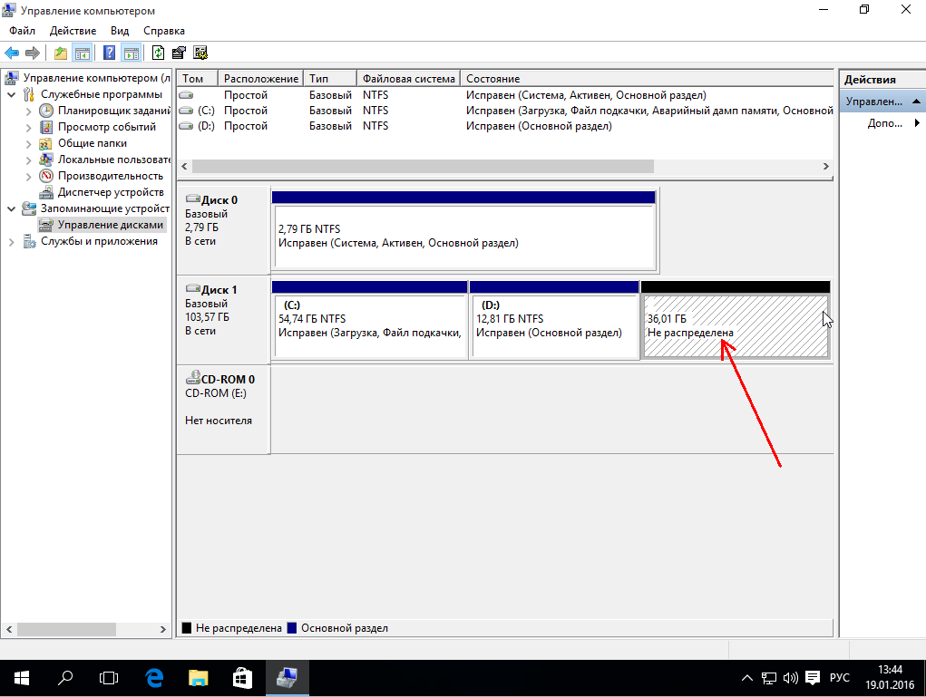Open the Вид menu
926x697 pixels.
[120, 31]
